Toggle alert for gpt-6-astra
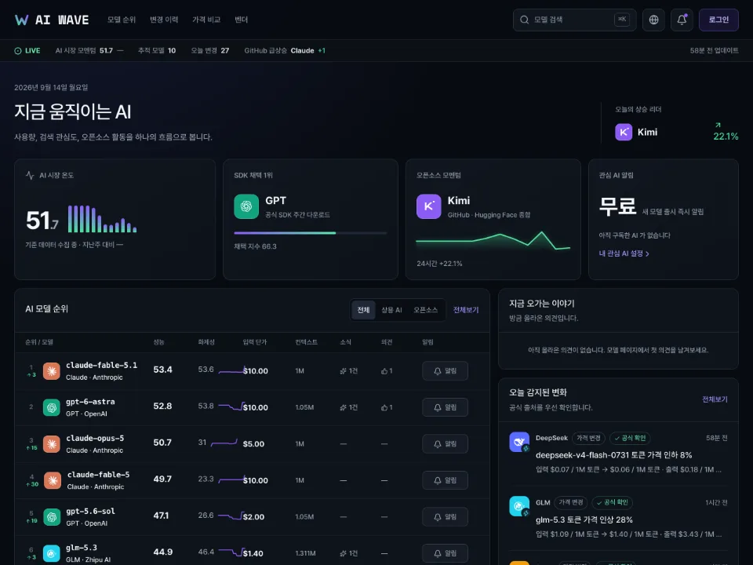Viewport: 753px width, 565px height. pos(446,407)
